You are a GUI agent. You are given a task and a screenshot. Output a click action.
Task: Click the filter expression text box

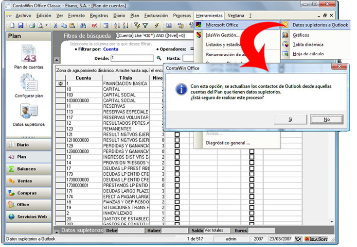155,36
